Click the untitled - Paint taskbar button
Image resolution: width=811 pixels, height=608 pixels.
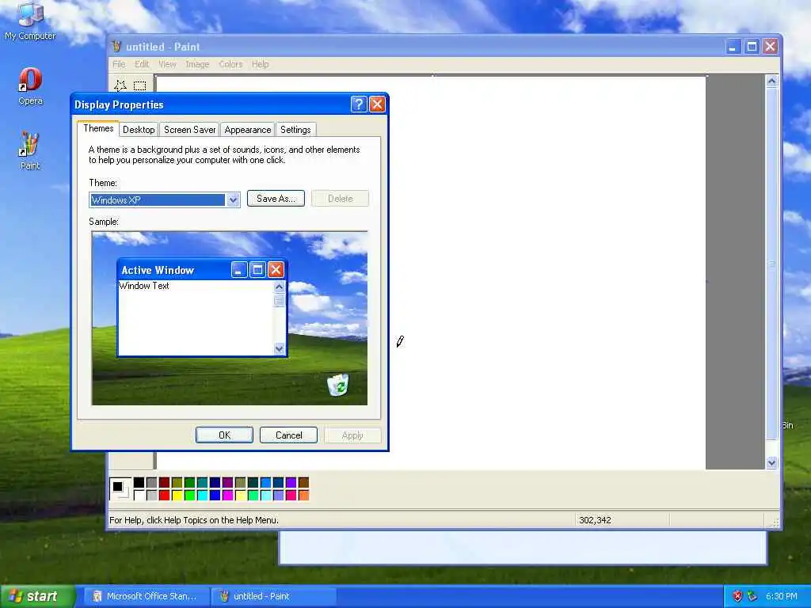pos(273,596)
